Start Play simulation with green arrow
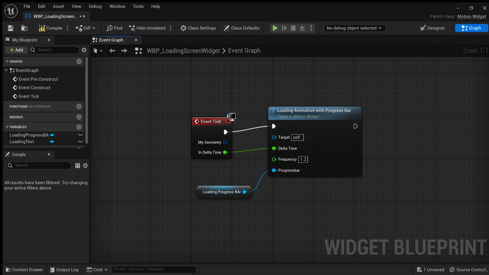 (275, 28)
